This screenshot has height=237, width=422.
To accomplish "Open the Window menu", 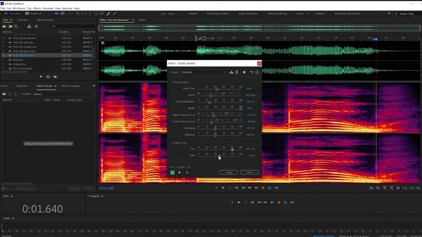I will tap(67, 9).
